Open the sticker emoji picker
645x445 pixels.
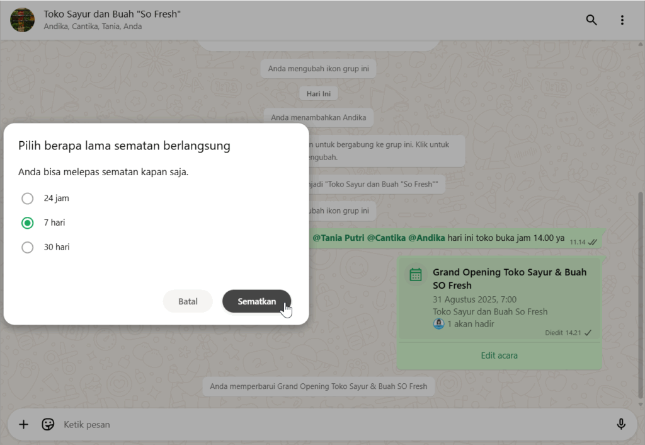click(x=48, y=424)
